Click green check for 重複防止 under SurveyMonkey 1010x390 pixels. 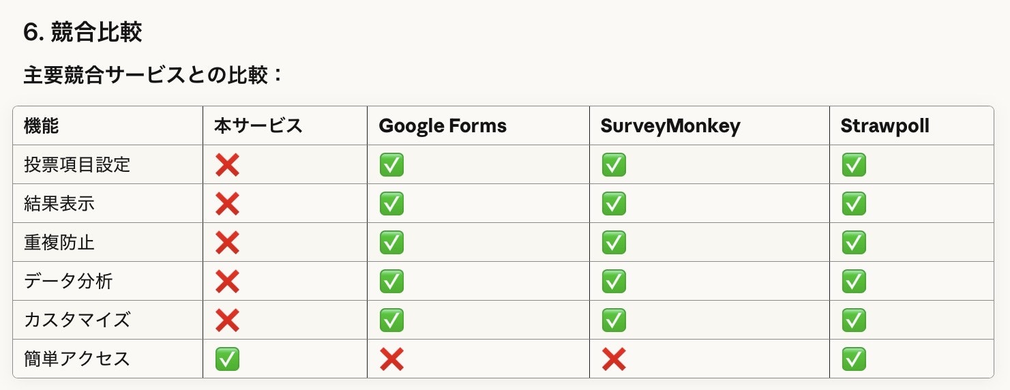tap(614, 243)
